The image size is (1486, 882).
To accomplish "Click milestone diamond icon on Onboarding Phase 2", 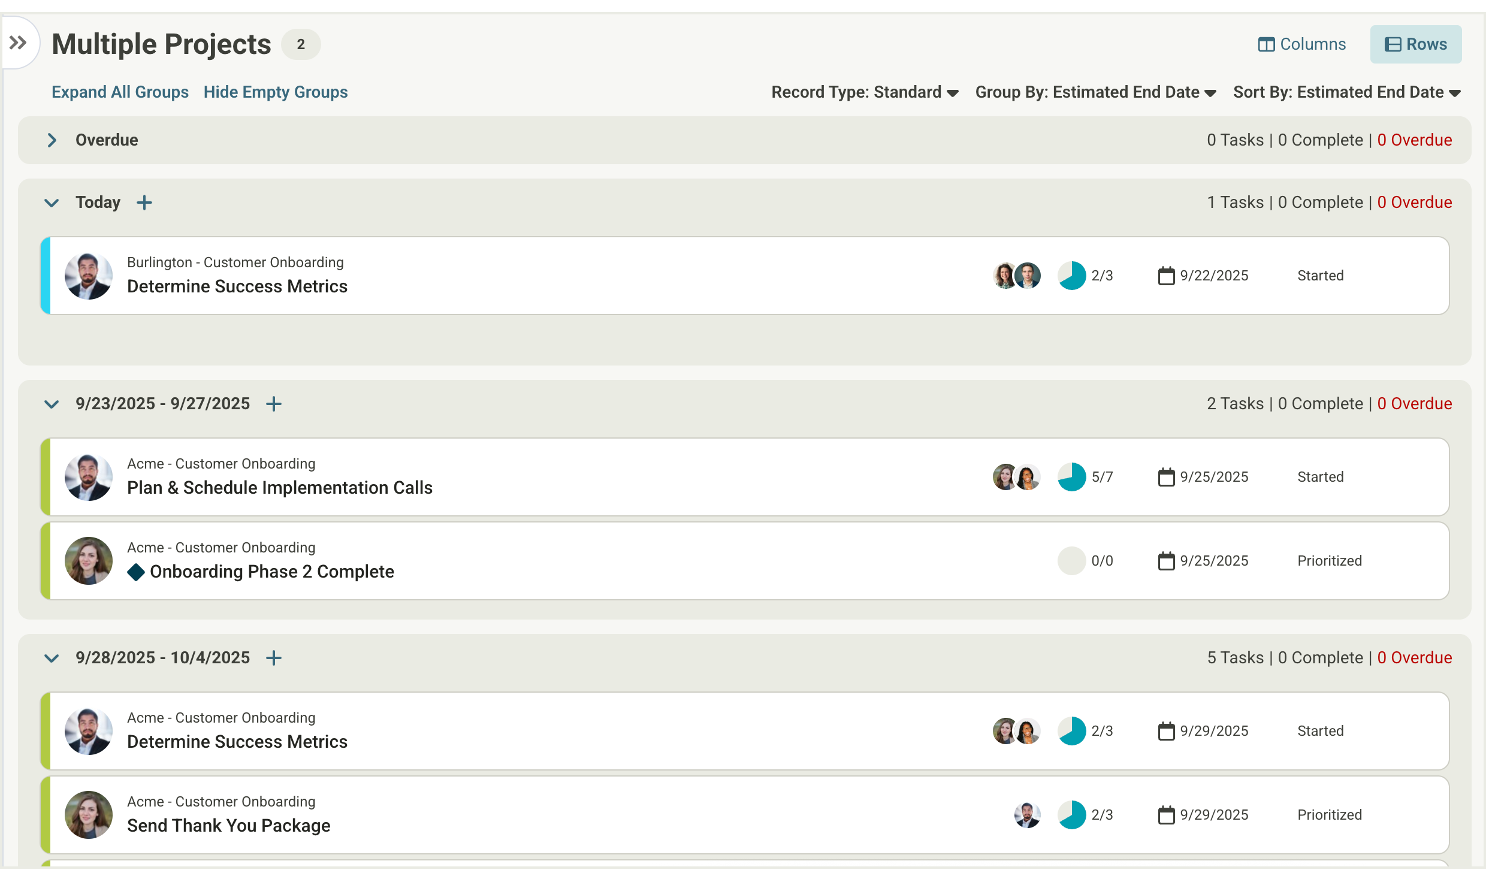I will pos(136,572).
